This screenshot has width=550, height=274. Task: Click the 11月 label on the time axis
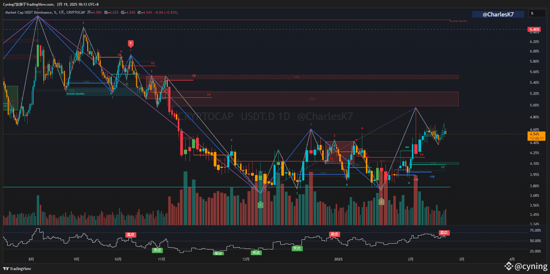pyautogui.click(x=162, y=259)
